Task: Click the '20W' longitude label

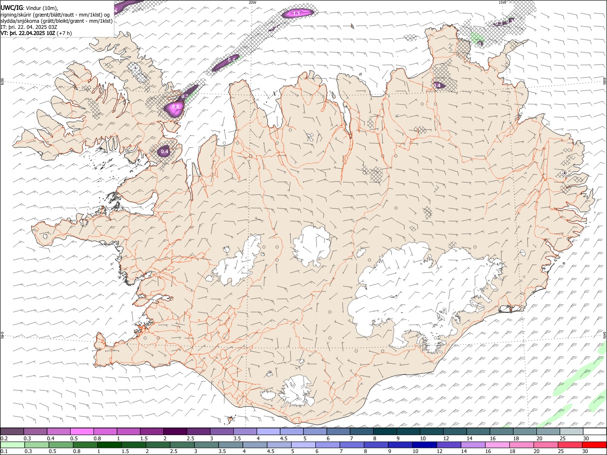Action: point(253,2)
